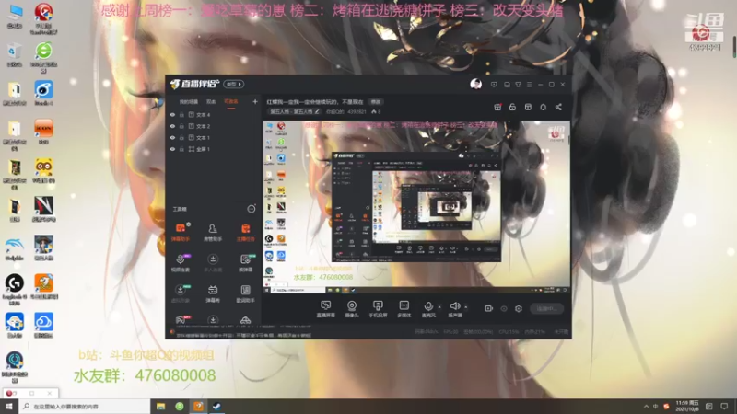Click the share icon above the preview
The height and width of the screenshot is (414, 737).
[x=558, y=107]
